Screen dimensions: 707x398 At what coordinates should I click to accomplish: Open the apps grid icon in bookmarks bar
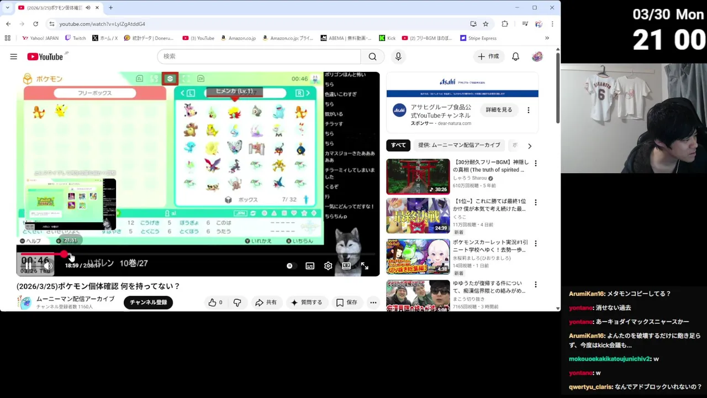point(7,38)
